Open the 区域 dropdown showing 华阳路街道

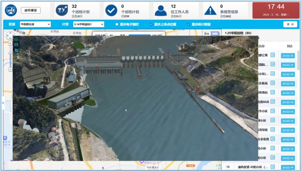(x=35, y=24)
